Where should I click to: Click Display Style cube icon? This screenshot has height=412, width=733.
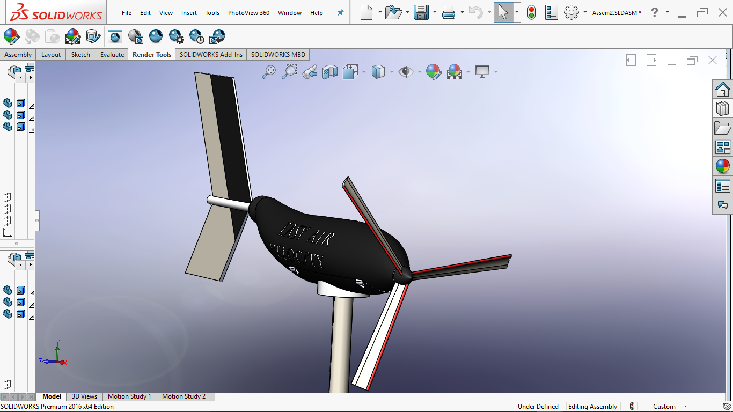pyautogui.click(x=378, y=72)
